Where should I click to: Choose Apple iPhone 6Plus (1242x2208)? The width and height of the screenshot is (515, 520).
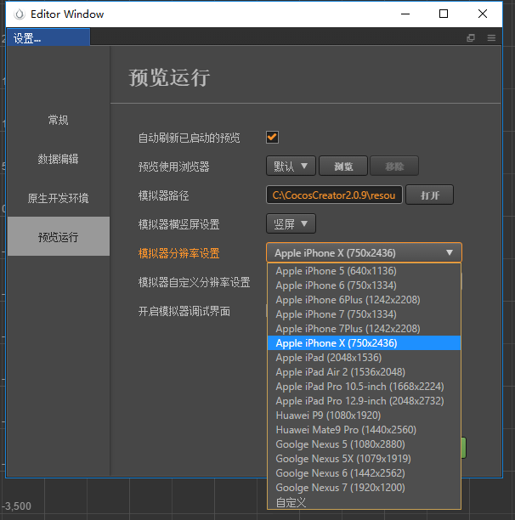pyautogui.click(x=364, y=300)
